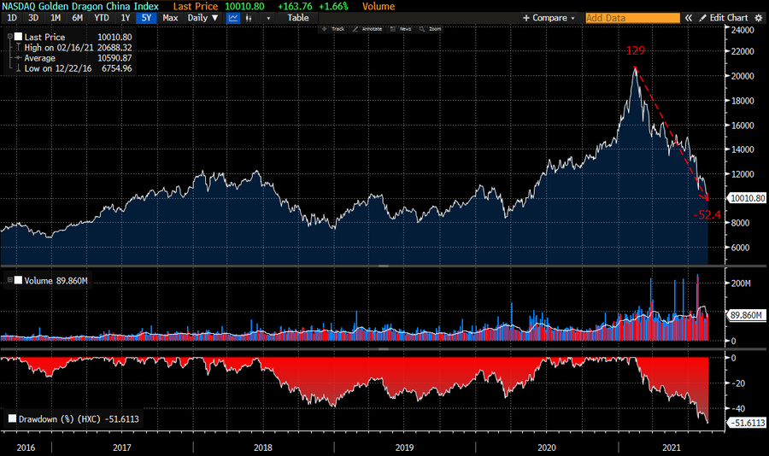Toggle Volume series checkbox

click(19, 280)
